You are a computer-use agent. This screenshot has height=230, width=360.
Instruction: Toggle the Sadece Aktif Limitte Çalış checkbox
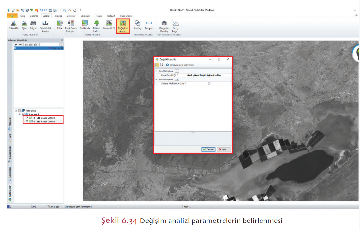coord(209,84)
